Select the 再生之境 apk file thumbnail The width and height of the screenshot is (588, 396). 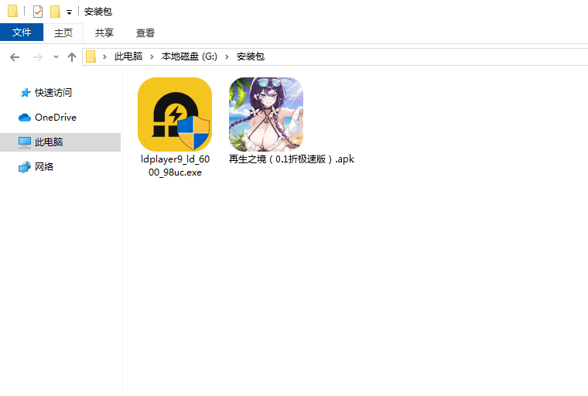point(265,114)
